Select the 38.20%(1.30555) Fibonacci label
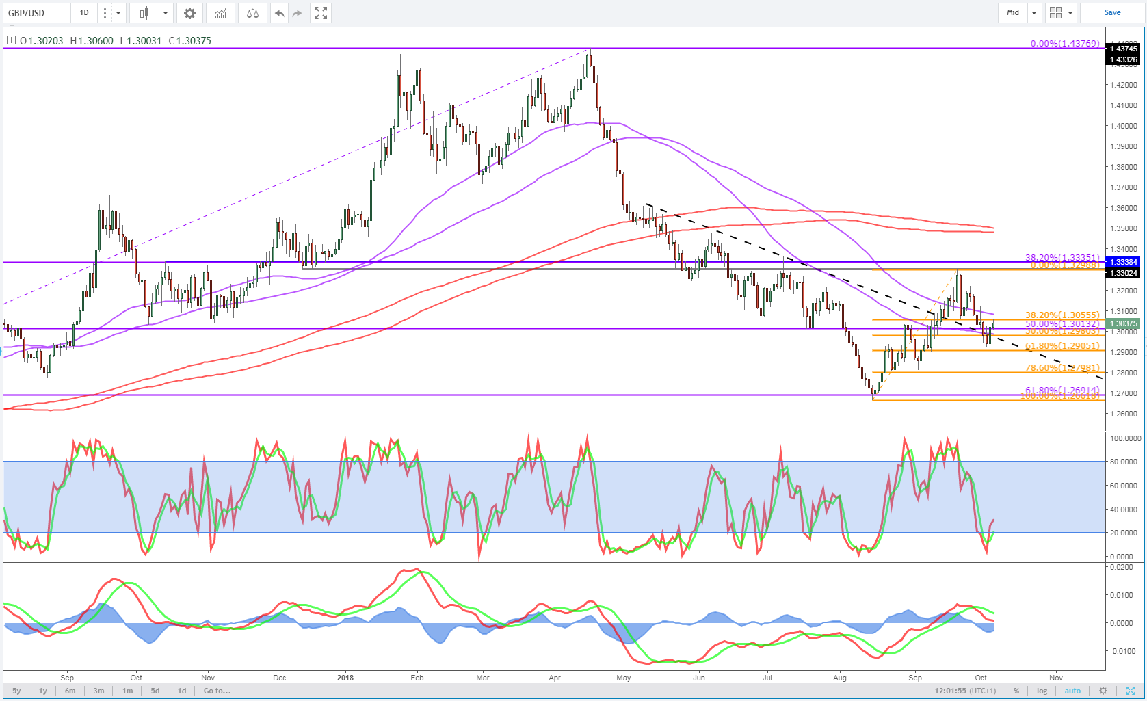 point(1062,315)
